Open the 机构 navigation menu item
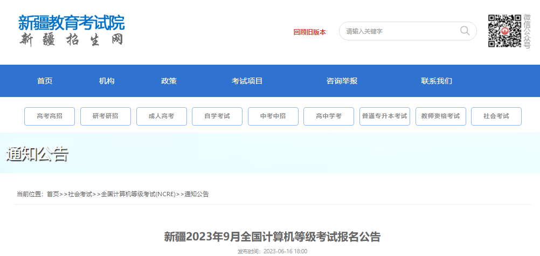Image resolution: width=540 pixels, height=256 pixels. [107, 81]
